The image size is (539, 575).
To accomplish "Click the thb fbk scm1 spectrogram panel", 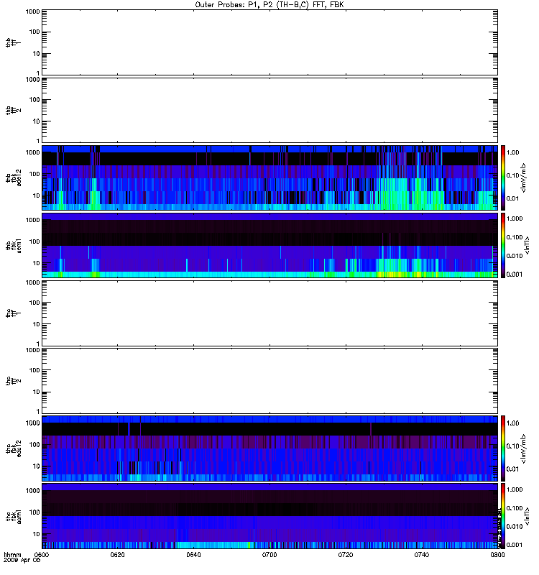I will 269,245.
